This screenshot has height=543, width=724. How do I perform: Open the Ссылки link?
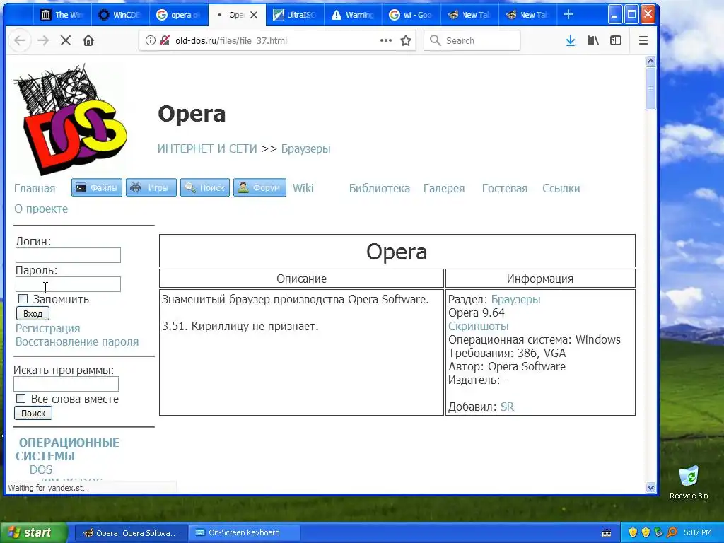tap(561, 188)
